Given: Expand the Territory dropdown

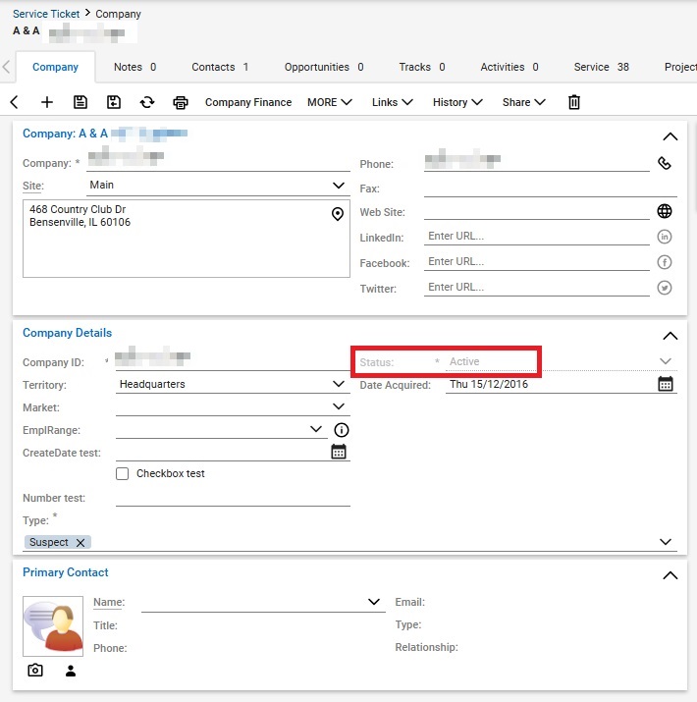Looking at the screenshot, I should click(339, 384).
